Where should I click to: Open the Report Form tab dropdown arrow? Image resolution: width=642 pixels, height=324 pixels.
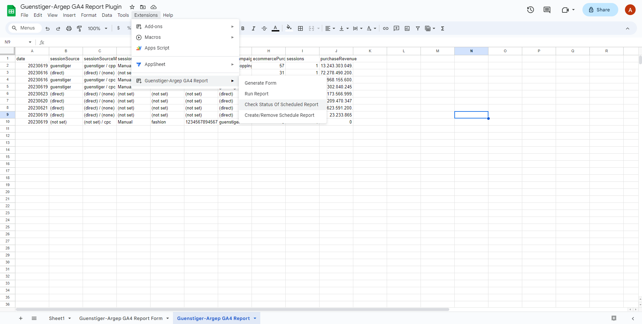pyautogui.click(x=168, y=318)
